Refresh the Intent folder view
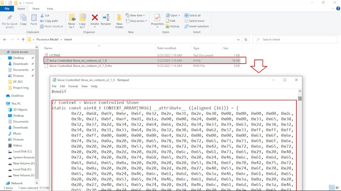Screen dimensions: 341x191 245,39
